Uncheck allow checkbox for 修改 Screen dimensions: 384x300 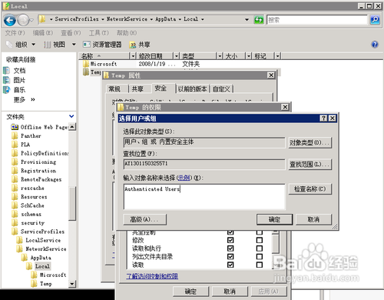click(230, 240)
